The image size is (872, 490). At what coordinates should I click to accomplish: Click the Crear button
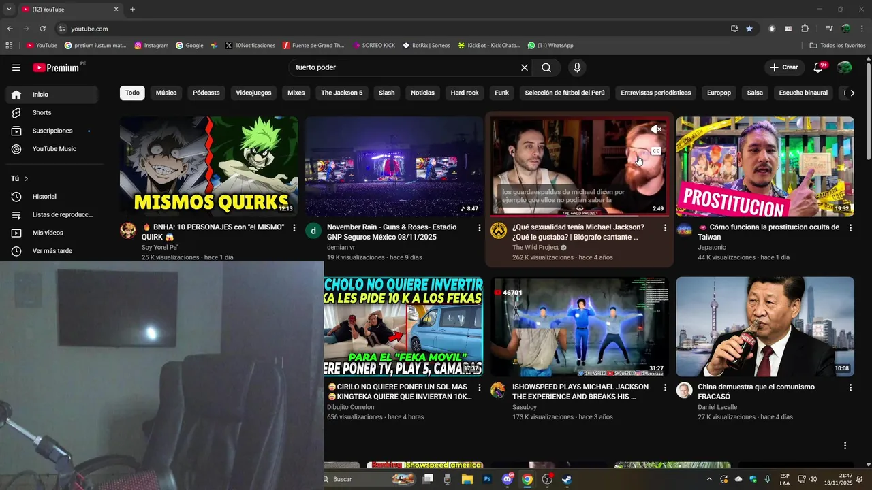point(784,67)
